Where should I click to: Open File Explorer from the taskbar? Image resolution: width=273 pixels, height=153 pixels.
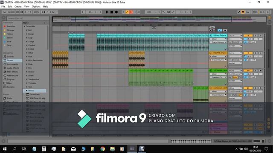pos(113,149)
